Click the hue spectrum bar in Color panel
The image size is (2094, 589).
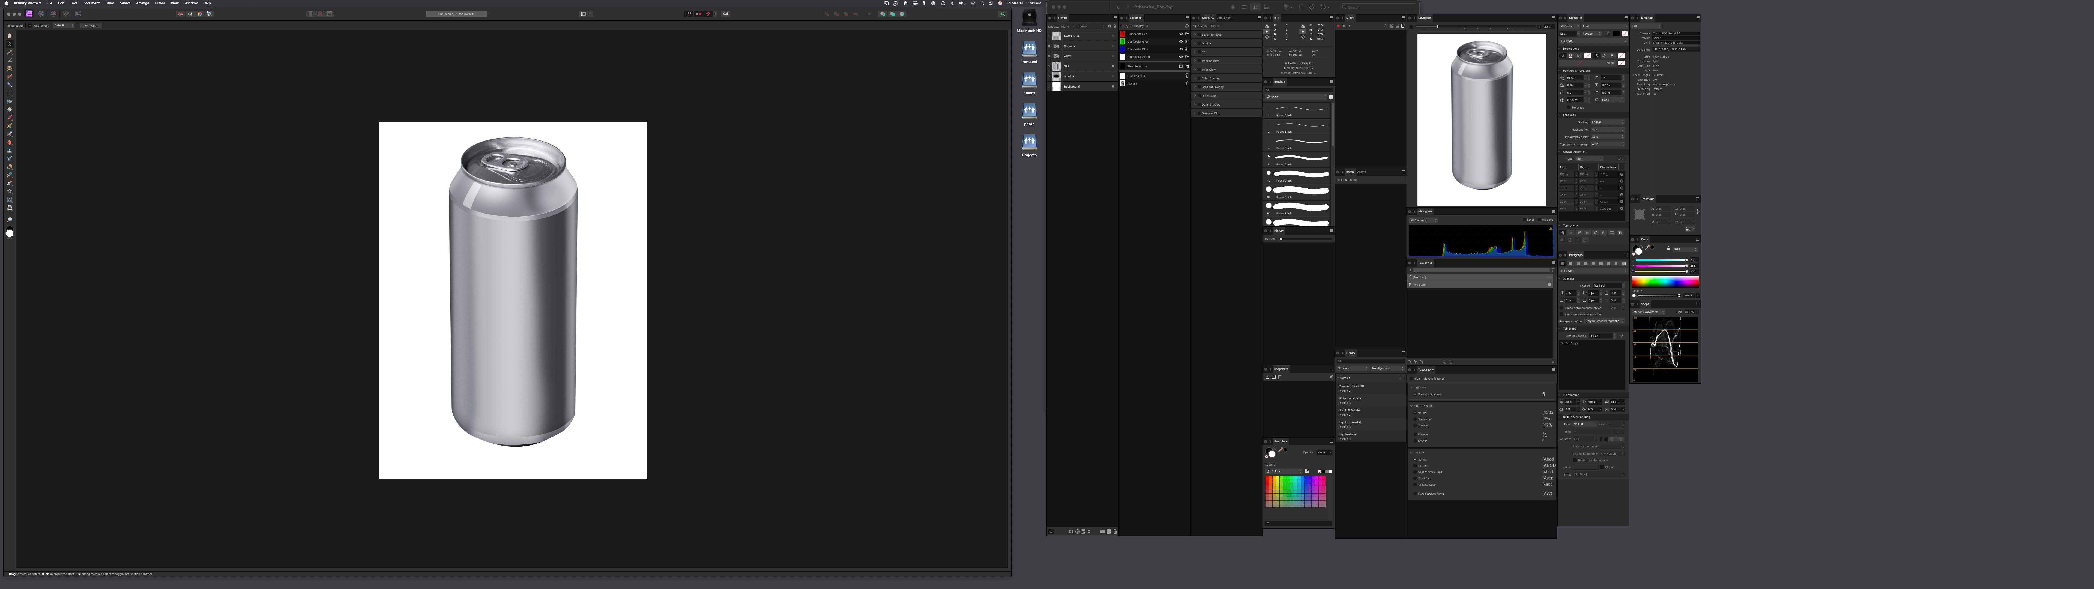point(1666,282)
